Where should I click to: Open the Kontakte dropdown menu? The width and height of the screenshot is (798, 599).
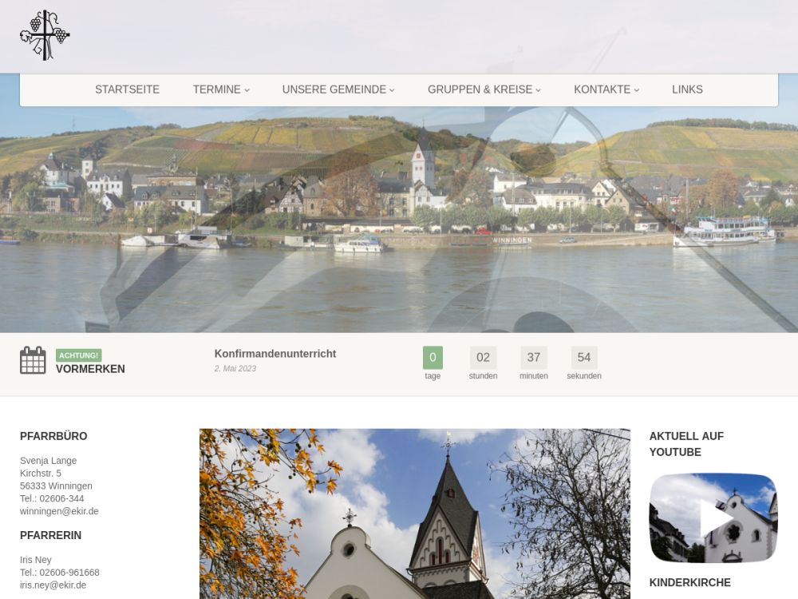point(606,89)
